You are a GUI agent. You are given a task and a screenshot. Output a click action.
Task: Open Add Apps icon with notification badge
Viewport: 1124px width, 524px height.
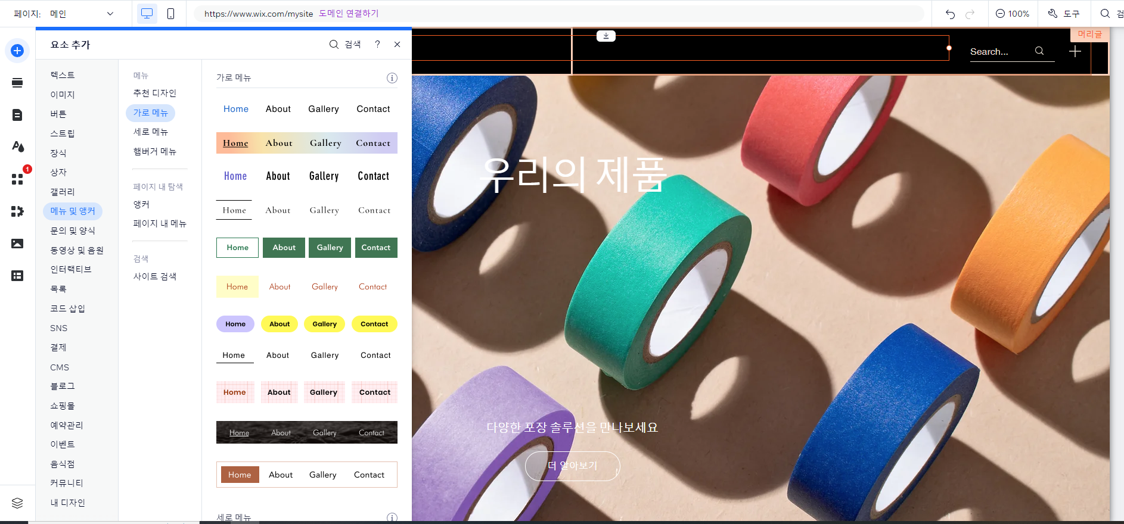pyautogui.click(x=17, y=179)
